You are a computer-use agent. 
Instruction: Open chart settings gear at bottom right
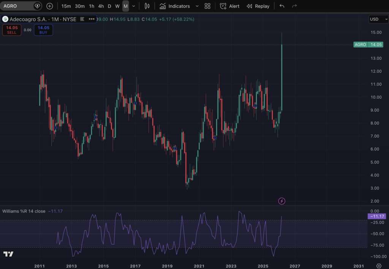[x=378, y=266]
